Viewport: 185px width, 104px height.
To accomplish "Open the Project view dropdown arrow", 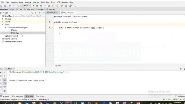I will click(10, 13).
